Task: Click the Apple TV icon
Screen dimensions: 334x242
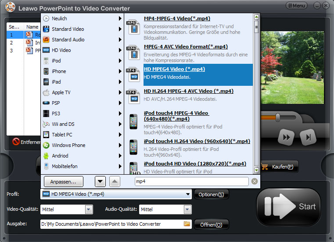Action: 46,92
